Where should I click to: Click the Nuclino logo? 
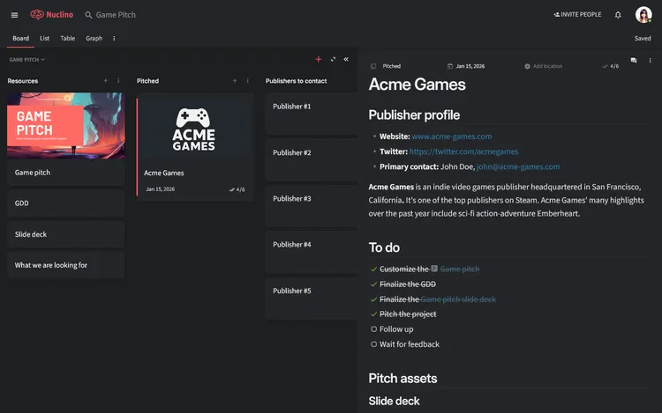(x=51, y=15)
